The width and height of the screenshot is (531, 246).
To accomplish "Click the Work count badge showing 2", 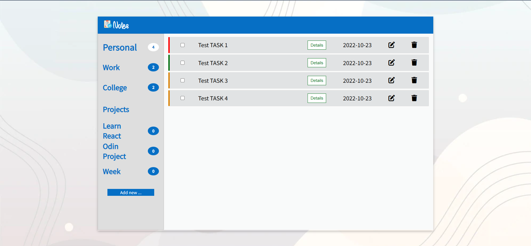I will (x=153, y=67).
